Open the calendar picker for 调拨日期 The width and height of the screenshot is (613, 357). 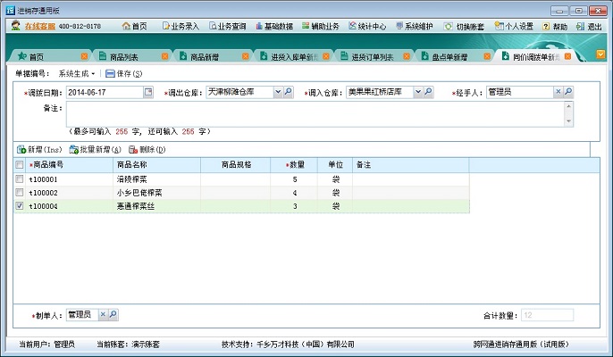148,92
